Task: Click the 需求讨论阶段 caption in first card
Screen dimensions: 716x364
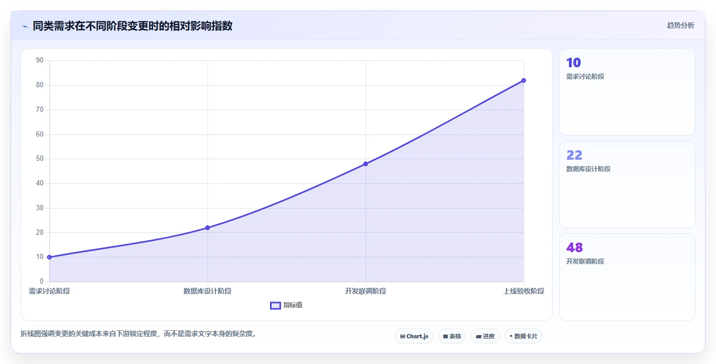Action: tap(585, 77)
